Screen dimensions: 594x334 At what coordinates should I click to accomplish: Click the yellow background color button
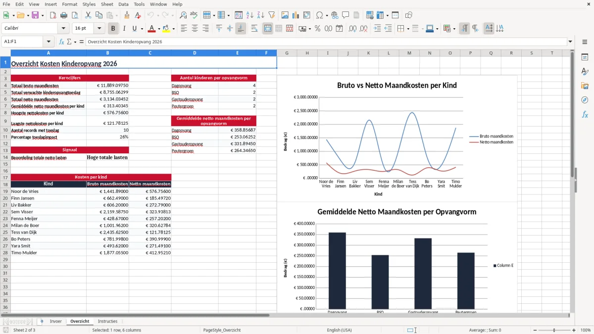tap(166, 29)
